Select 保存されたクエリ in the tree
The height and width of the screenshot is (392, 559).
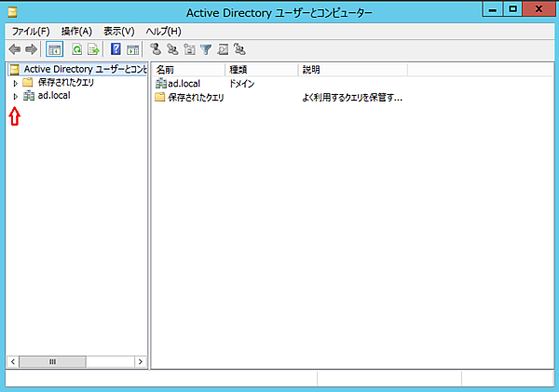pos(65,82)
